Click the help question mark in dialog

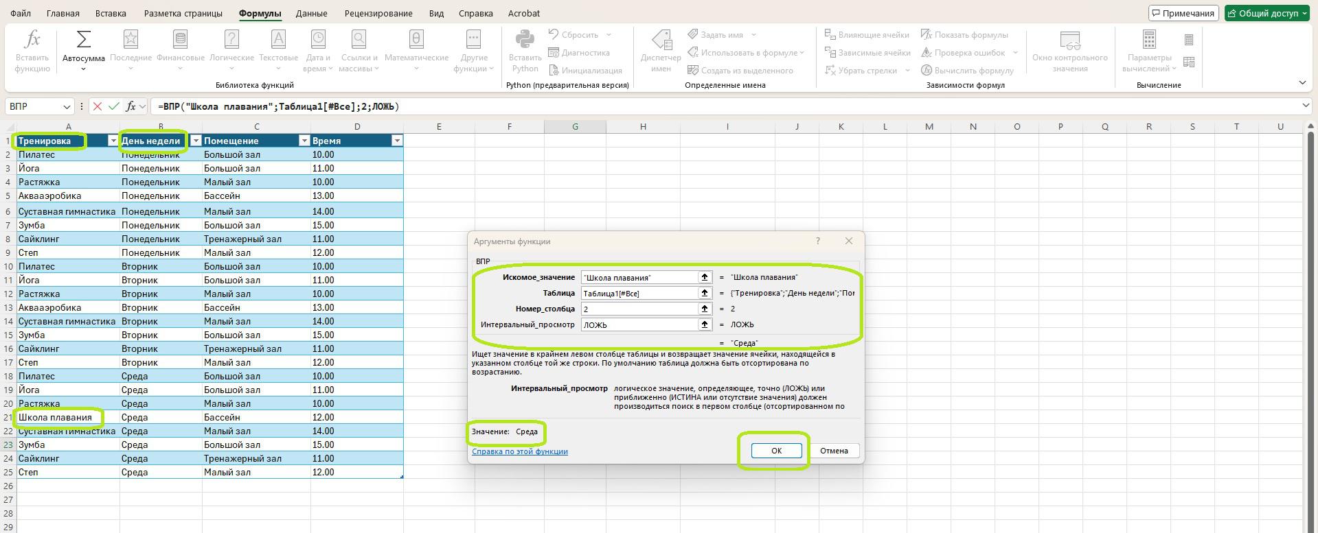pos(817,241)
